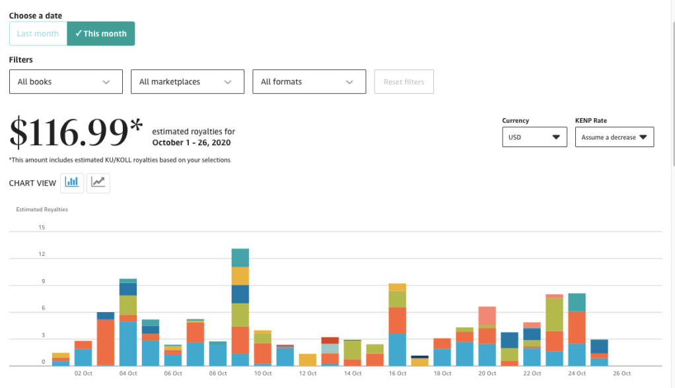Select the This month date toggle
The height and width of the screenshot is (388, 675).
coord(101,34)
